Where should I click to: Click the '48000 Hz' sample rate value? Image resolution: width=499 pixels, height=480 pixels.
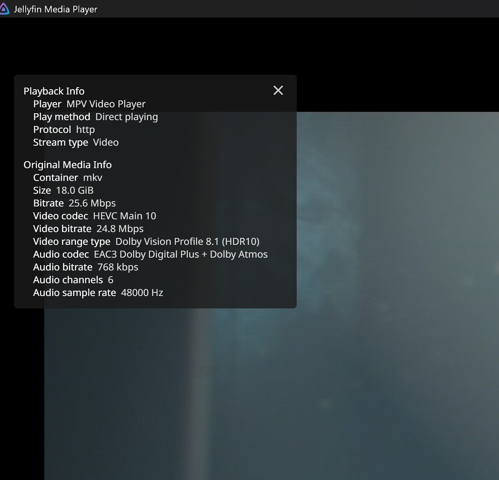(x=142, y=293)
